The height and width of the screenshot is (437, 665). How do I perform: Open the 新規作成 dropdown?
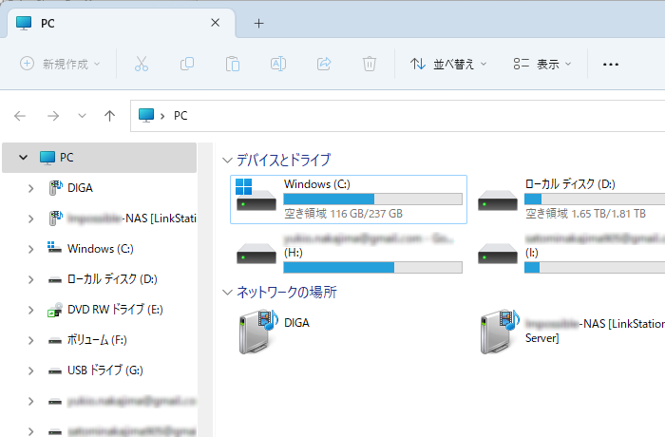tap(62, 64)
